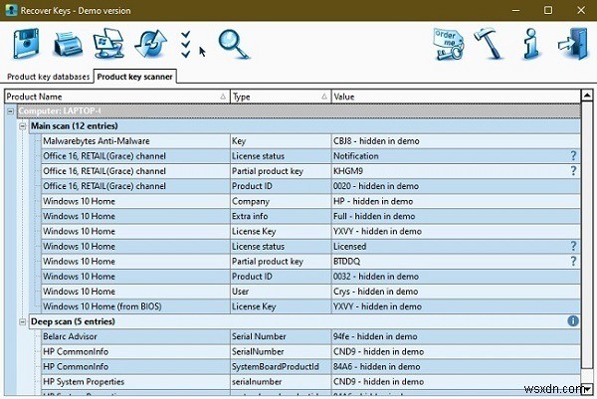
Task: Click "Key" type cell for Malwarebytes
Action: pyautogui.click(x=281, y=141)
